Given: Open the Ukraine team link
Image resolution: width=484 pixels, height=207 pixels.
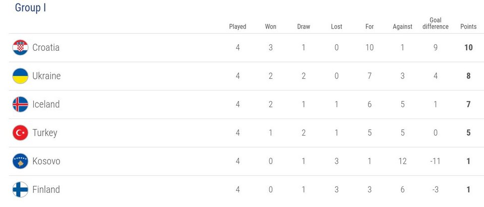Looking at the screenshot, I should [x=46, y=76].
